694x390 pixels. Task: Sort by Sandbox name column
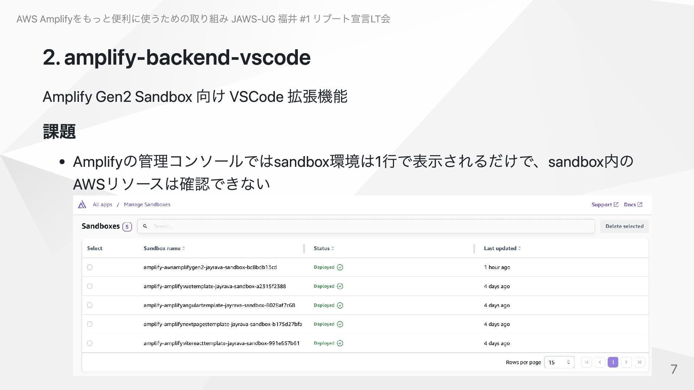click(x=164, y=248)
